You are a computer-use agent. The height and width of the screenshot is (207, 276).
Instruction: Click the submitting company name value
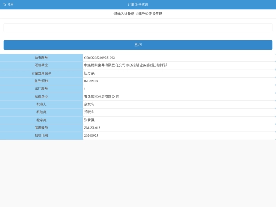[x=125, y=65]
